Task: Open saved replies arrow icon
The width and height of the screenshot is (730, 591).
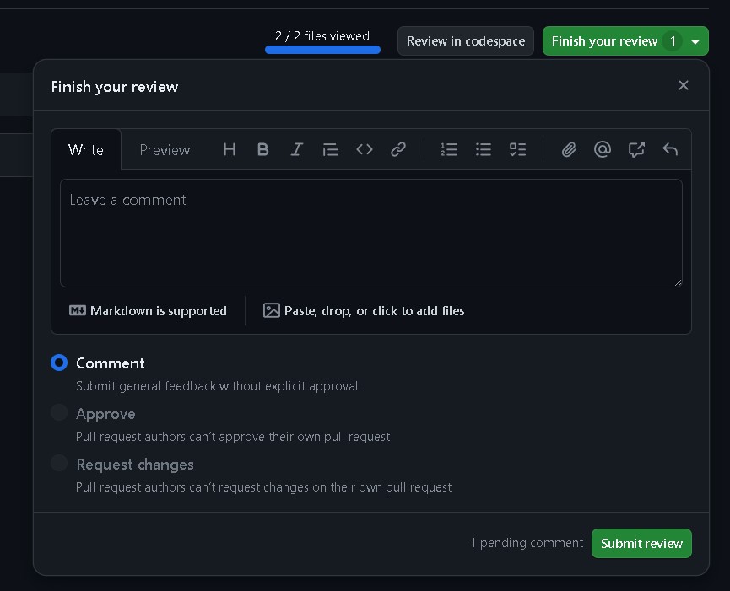Action: tap(670, 149)
